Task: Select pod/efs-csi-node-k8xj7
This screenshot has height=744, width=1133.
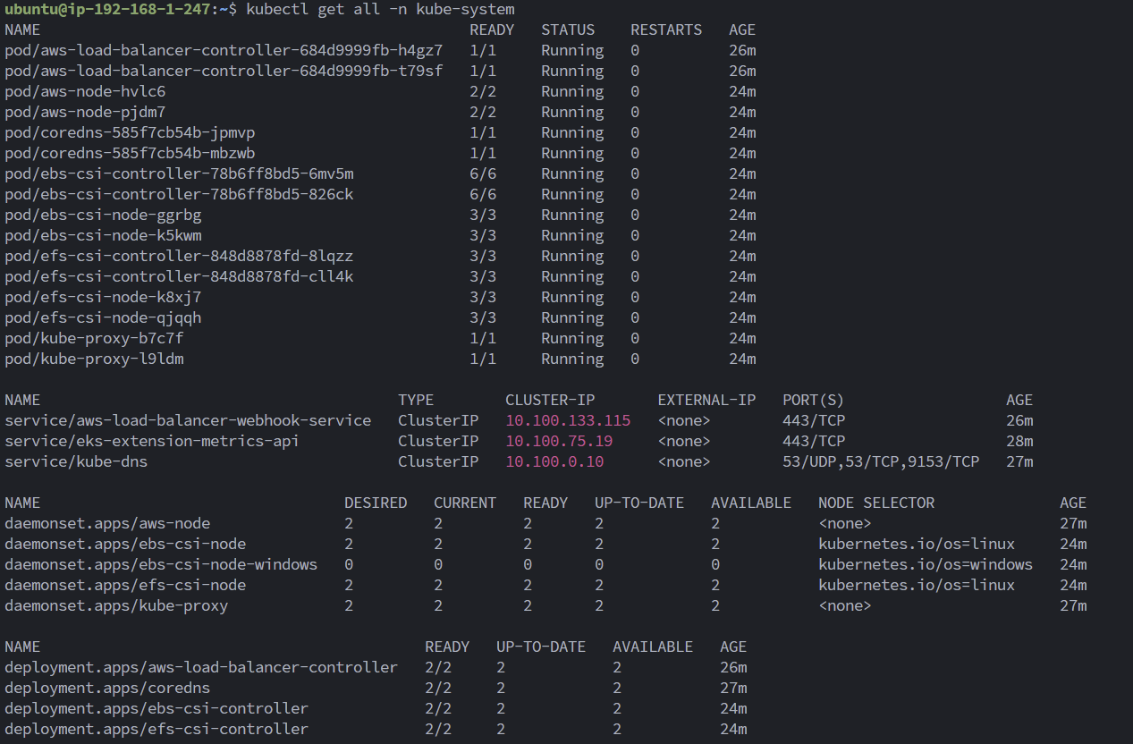Action: click(x=103, y=297)
